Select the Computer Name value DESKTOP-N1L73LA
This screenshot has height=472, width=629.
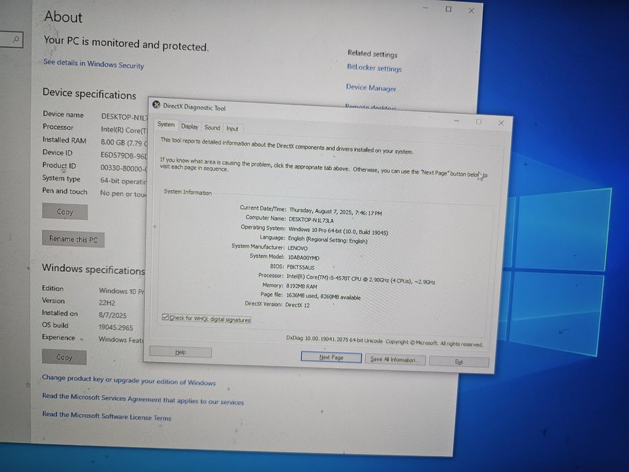[311, 220]
